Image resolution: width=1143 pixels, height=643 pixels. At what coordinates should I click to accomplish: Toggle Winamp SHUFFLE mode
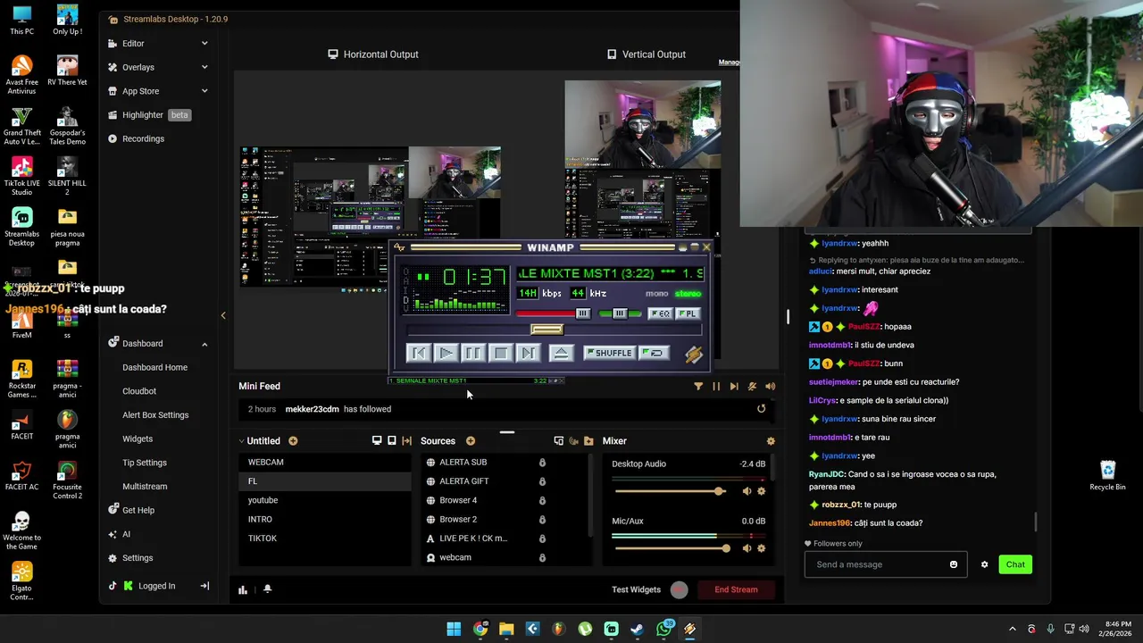pyautogui.click(x=609, y=353)
